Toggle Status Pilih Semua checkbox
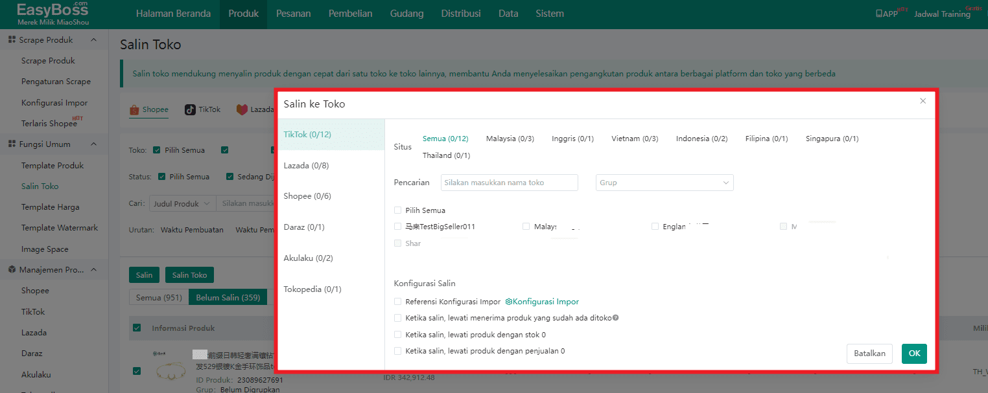The image size is (988, 393). tap(161, 176)
